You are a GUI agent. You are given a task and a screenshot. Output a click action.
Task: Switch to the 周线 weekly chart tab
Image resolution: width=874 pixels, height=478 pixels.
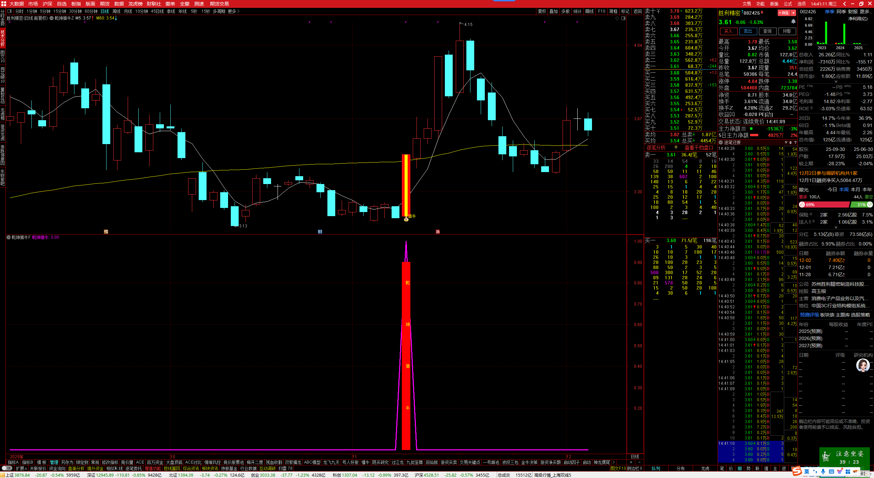(x=116, y=11)
